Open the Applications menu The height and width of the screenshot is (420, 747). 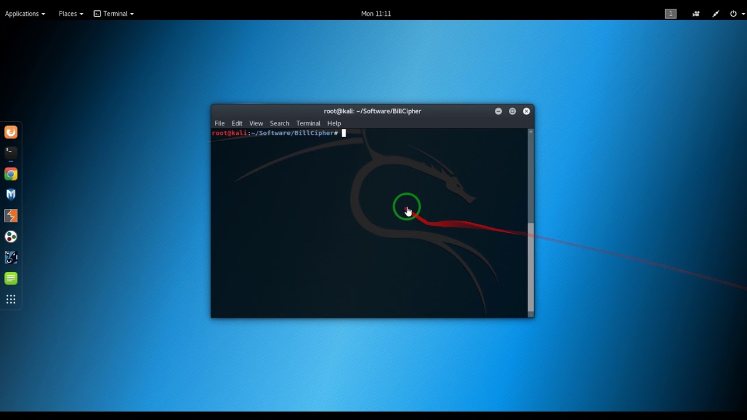coord(25,13)
